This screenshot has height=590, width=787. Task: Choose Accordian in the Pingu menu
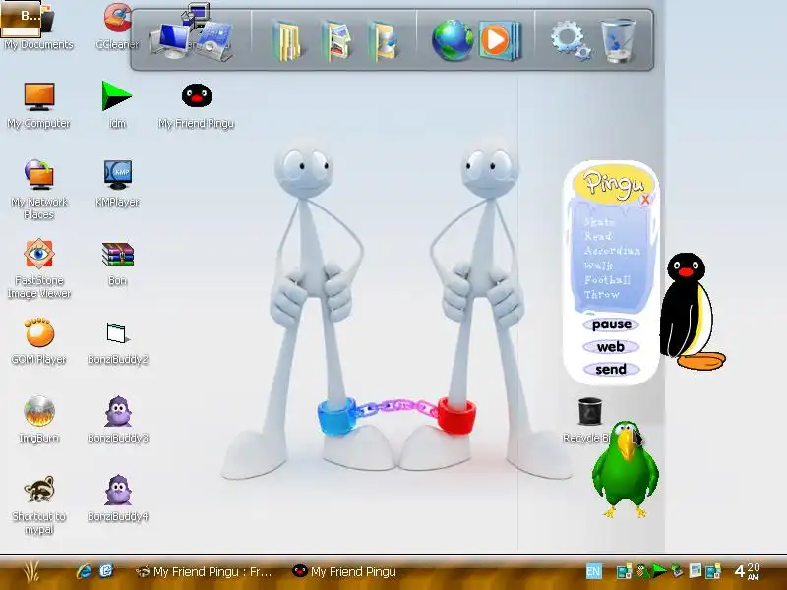click(x=612, y=251)
